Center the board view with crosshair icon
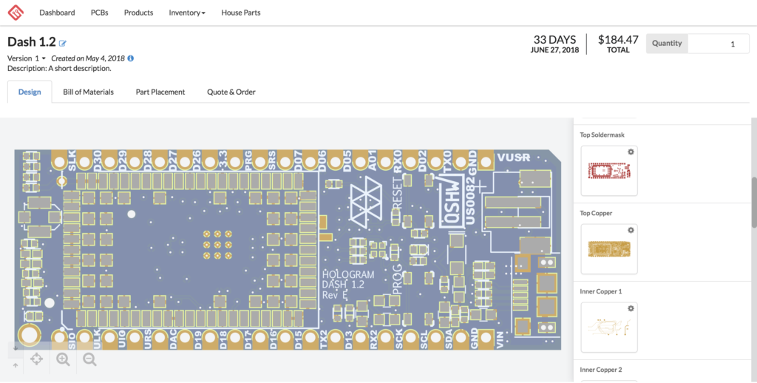Image resolution: width=757 pixels, height=383 pixels. [37, 359]
